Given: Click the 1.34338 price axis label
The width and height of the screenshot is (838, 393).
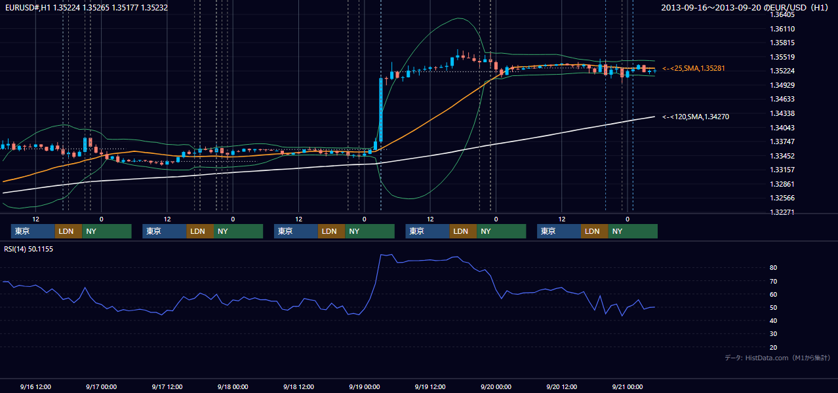Looking at the screenshot, I should (x=783, y=114).
